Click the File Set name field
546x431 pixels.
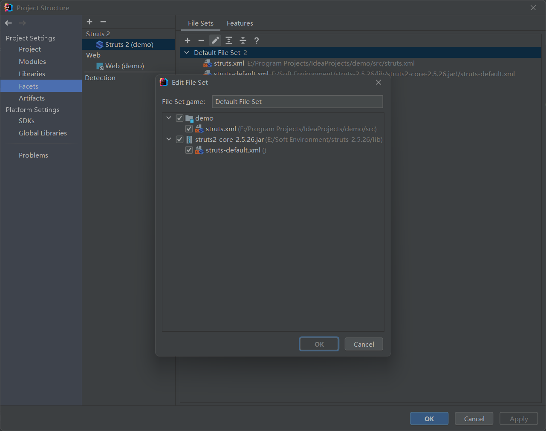coord(298,102)
